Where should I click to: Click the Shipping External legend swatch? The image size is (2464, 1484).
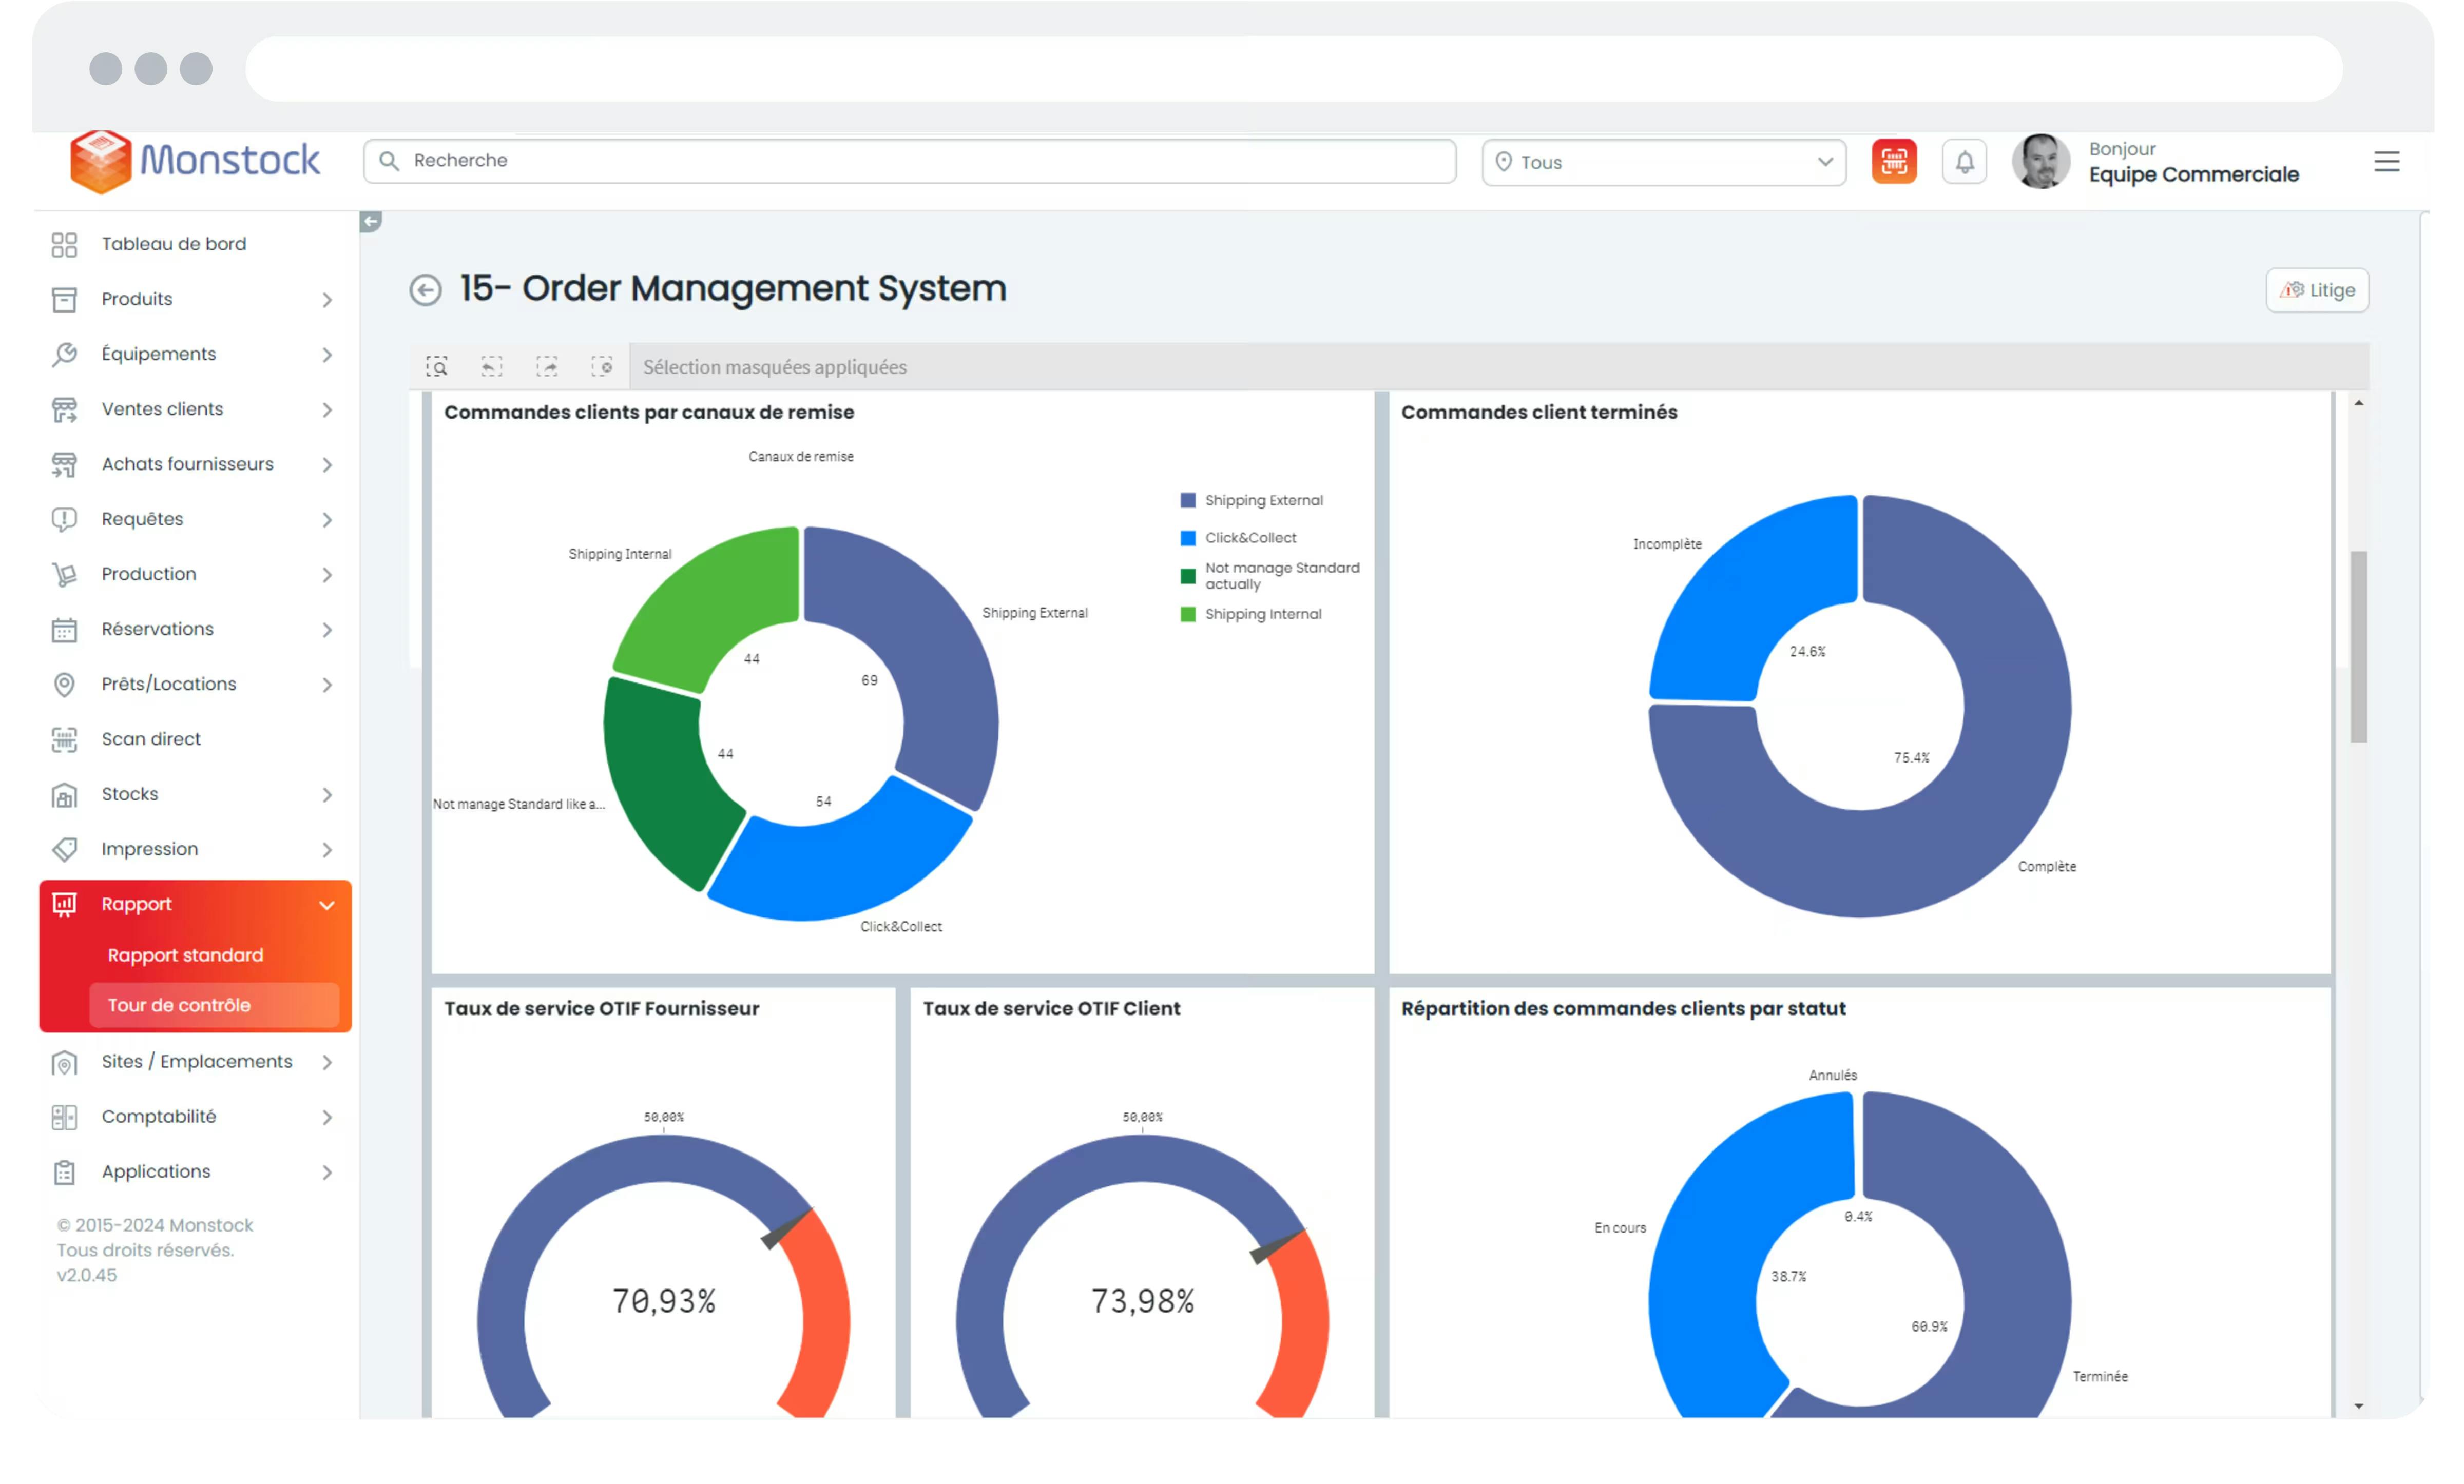tap(1188, 501)
